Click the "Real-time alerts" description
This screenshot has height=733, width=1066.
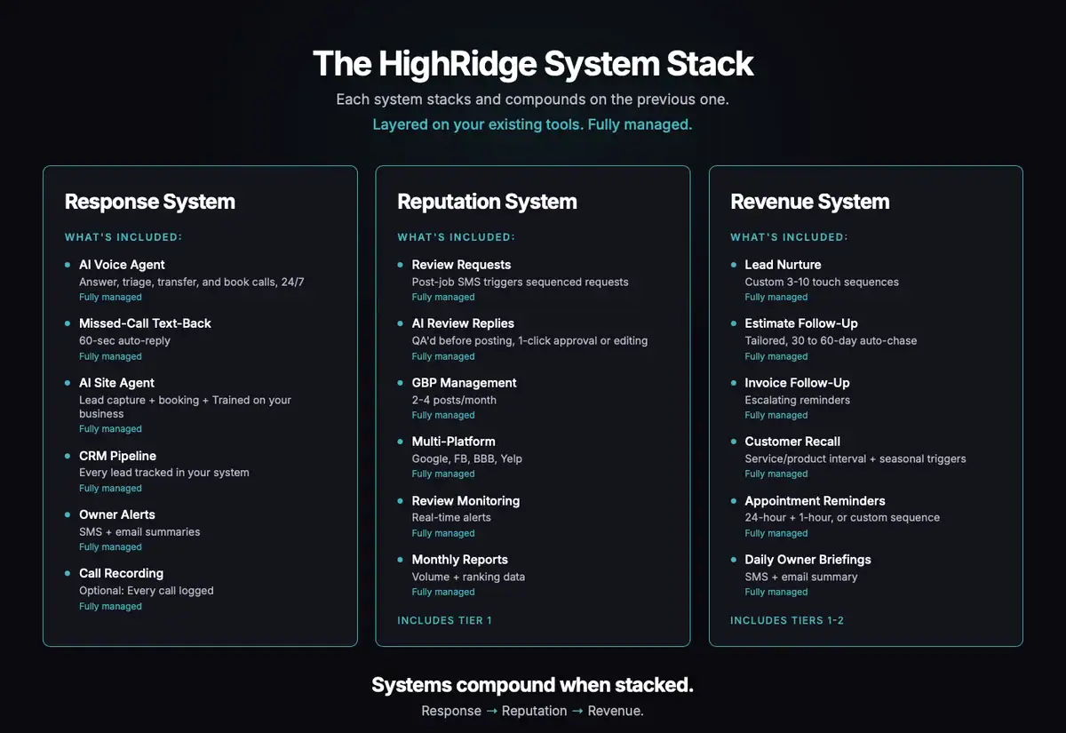(x=451, y=517)
